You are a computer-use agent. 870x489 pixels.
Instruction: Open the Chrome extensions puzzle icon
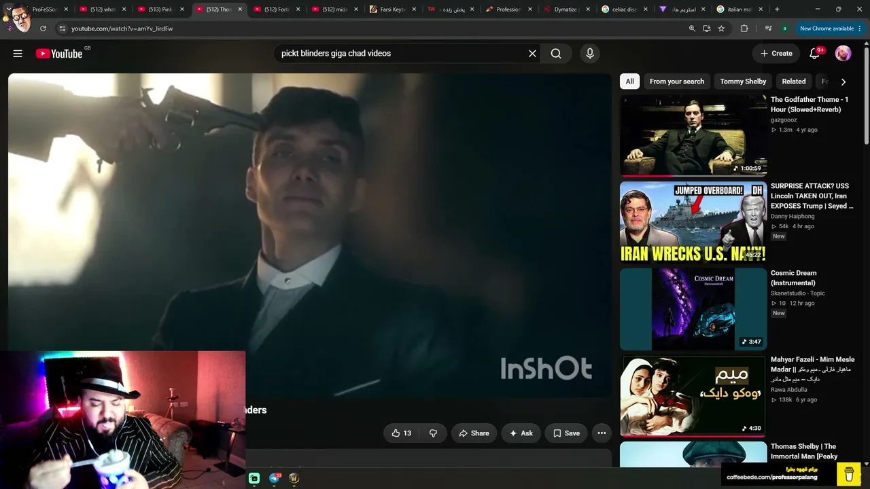coord(744,29)
